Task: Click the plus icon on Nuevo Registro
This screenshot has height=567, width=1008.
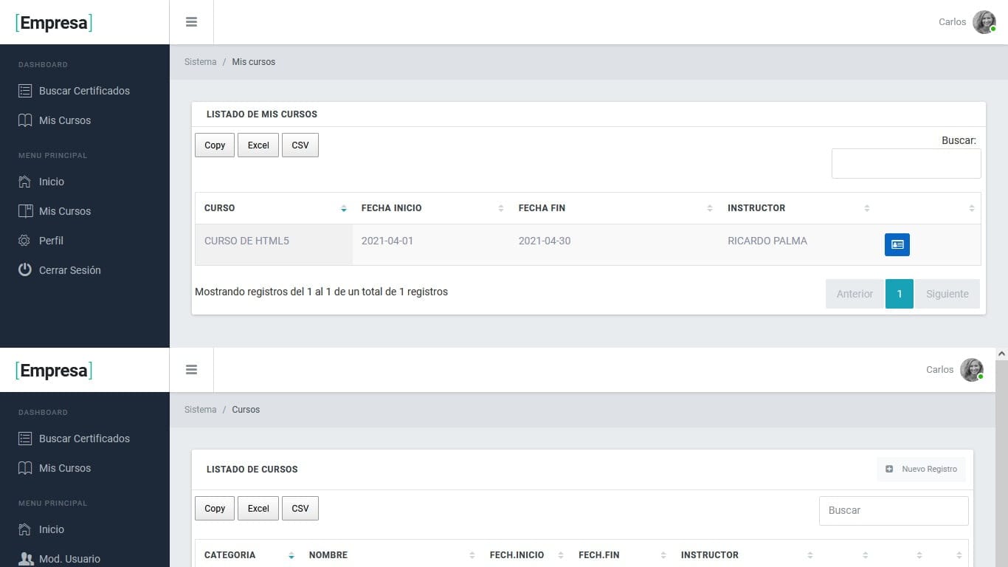Action: click(889, 469)
